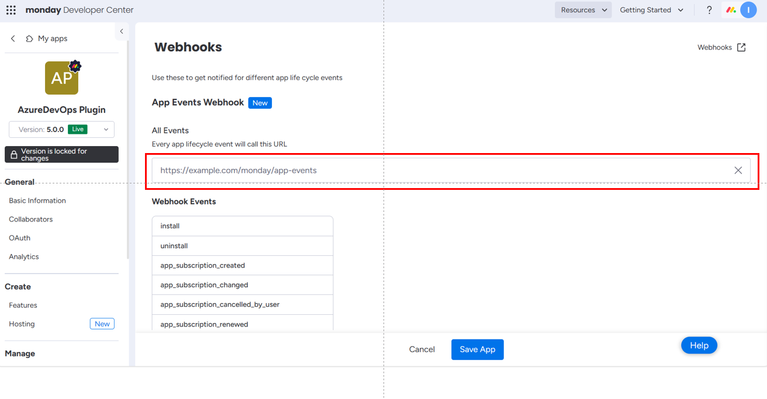This screenshot has height=399, width=767.
Task: Open the floating Help button
Action: [699, 345]
